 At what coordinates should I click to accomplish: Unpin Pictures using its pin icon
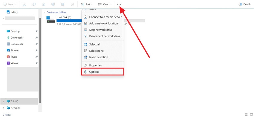(37, 51)
